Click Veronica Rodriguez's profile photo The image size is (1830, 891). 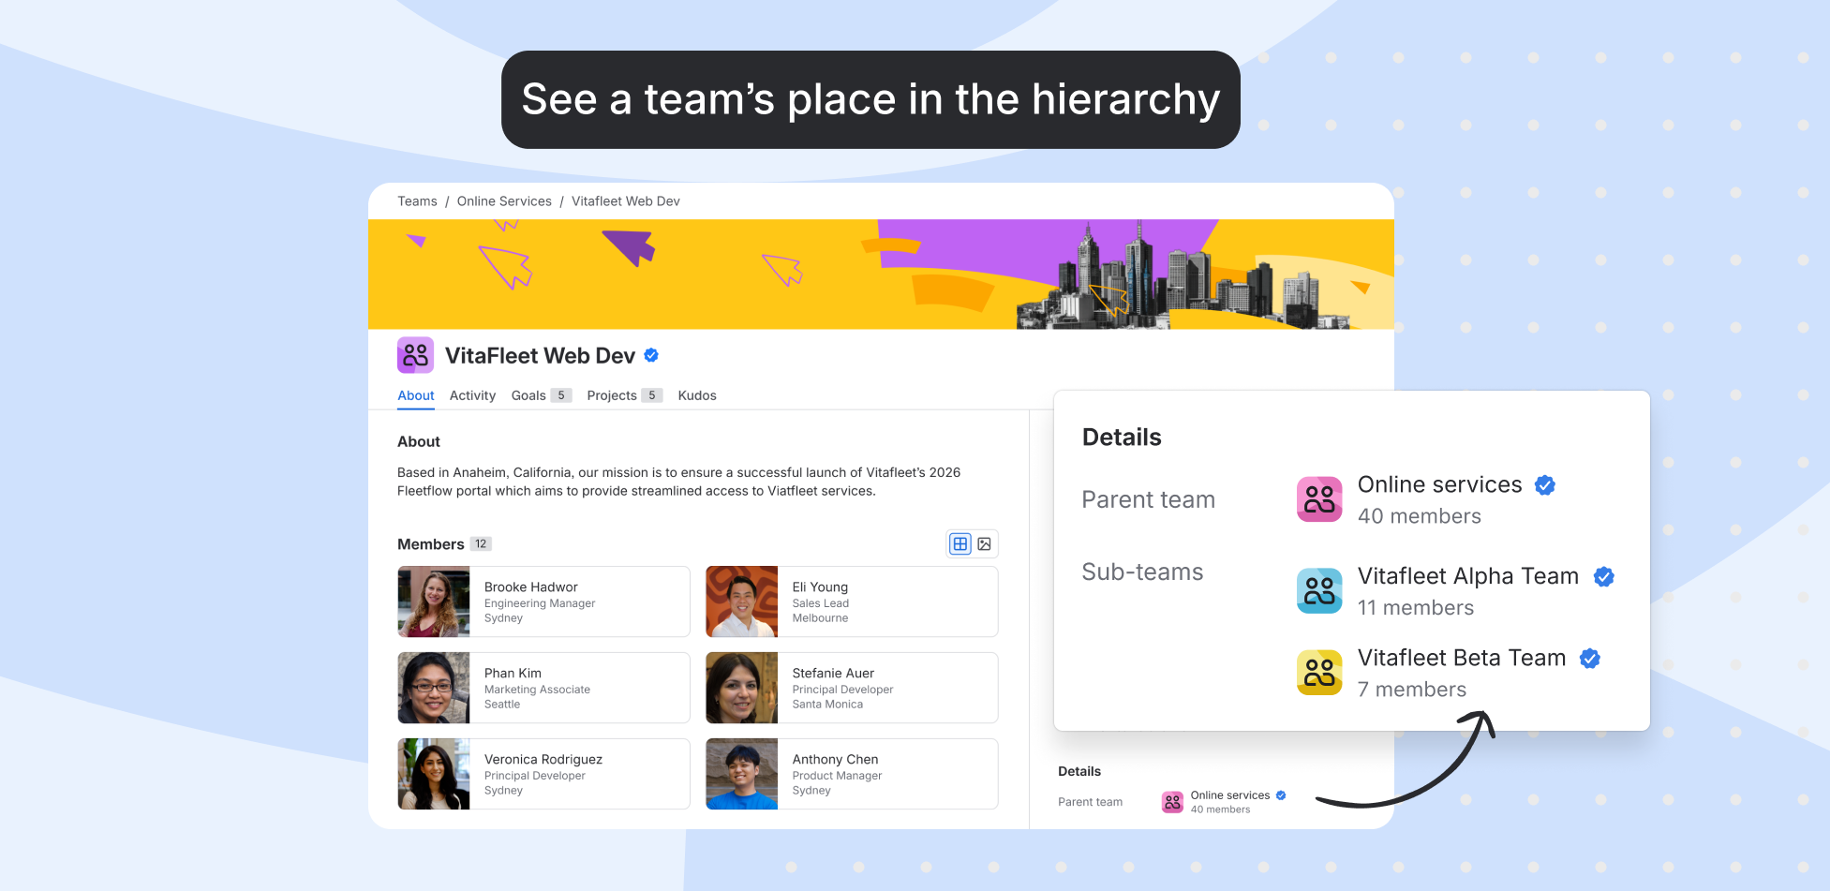tap(434, 774)
